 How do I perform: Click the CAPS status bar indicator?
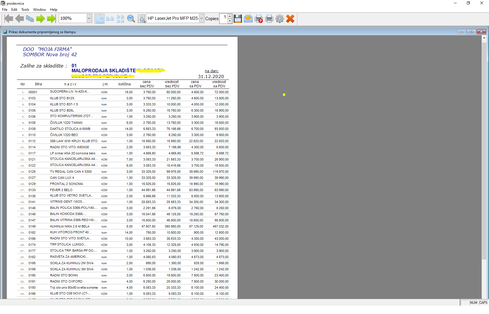pyautogui.click(x=483, y=303)
